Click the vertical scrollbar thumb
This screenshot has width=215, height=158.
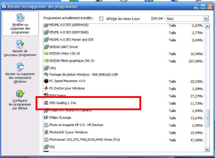pyautogui.click(x=207, y=118)
